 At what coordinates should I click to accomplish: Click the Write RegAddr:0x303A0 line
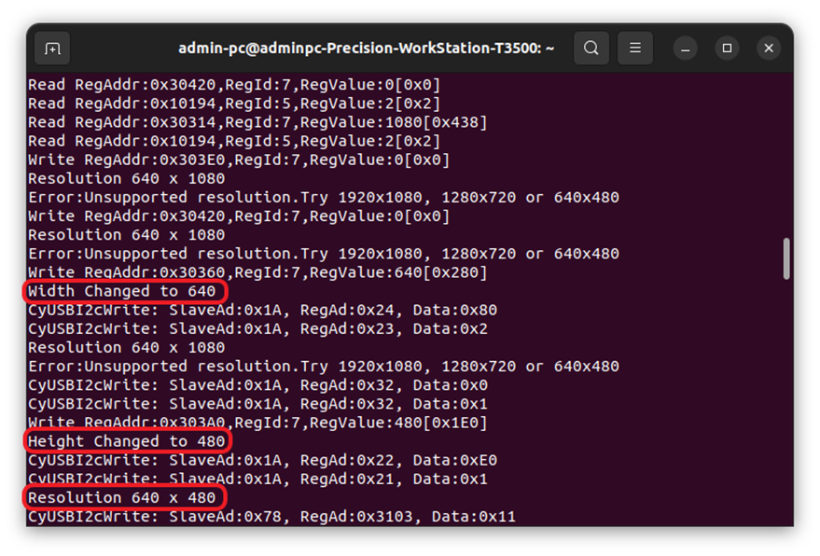[x=257, y=423]
